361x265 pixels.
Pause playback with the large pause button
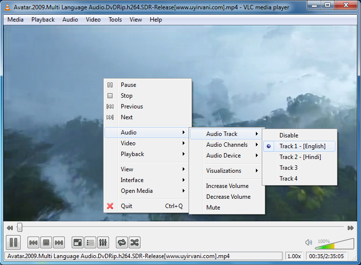click(13, 242)
